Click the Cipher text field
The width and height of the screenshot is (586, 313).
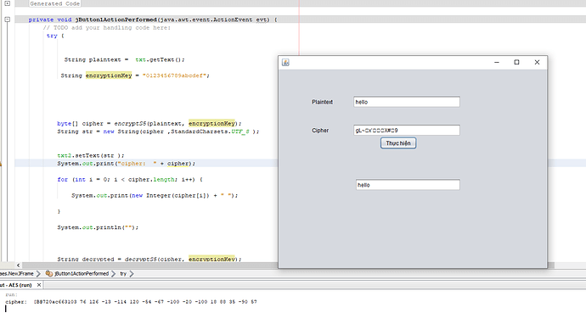407,130
